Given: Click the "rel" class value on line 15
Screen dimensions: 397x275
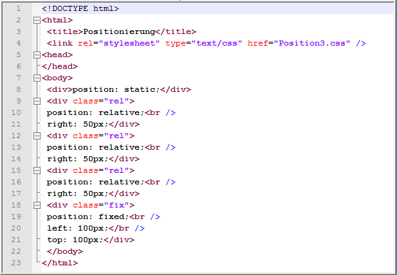Looking at the screenshot, I should coord(116,171).
